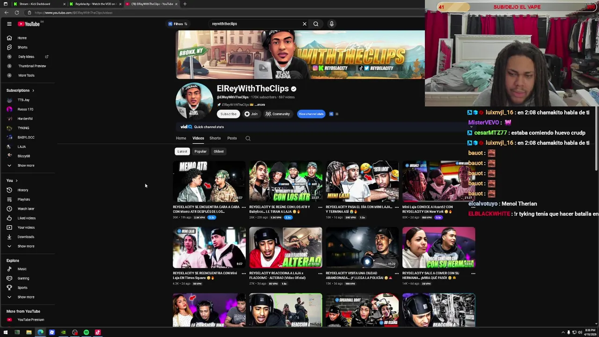Open more options for Times Square video
The width and height of the screenshot is (599, 337).
click(x=244, y=273)
